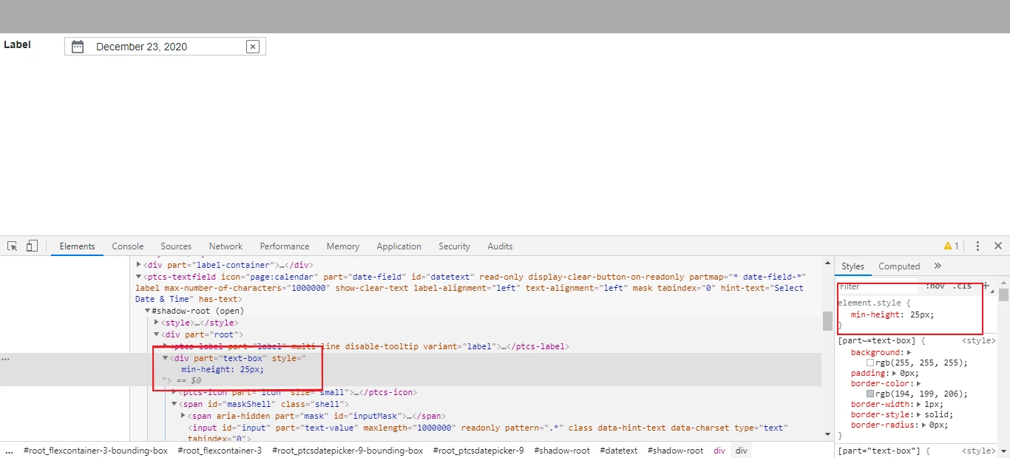
Task: Select the #datetext breadcrumb
Action: [x=618, y=451]
